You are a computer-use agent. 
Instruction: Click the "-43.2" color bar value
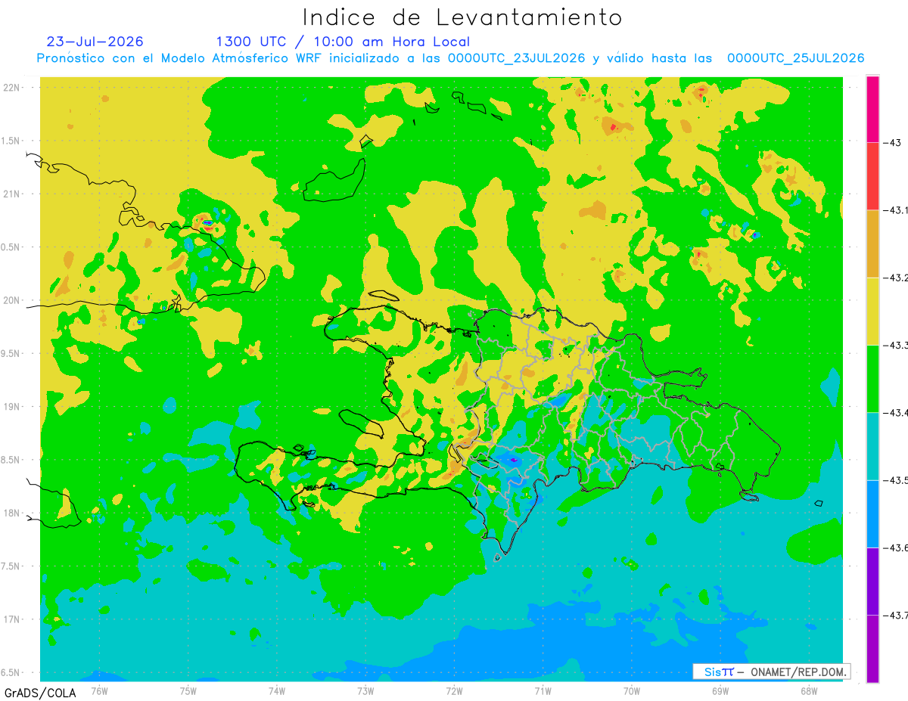pos(895,278)
